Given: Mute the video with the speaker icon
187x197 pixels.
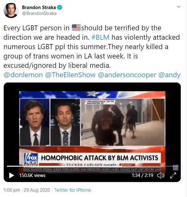Looking at the screenshot, I should click(x=161, y=175).
